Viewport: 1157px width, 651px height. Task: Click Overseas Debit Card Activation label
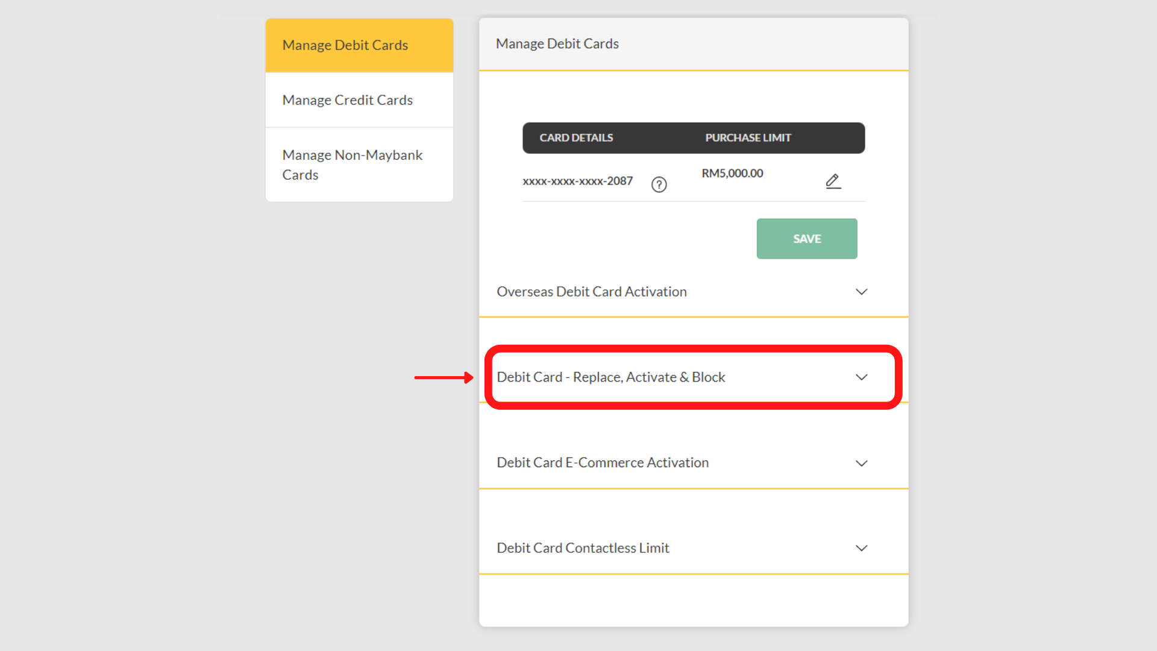click(592, 292)
